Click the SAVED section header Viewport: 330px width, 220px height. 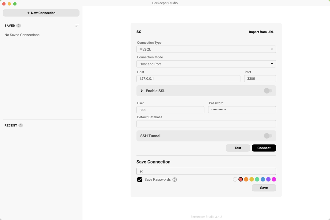point(10,26)
